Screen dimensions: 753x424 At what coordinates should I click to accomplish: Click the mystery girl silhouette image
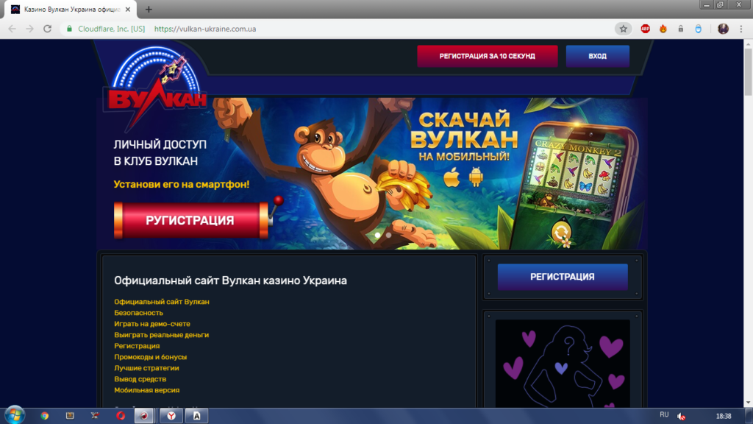pyautogui.click(x=563, y=364)
